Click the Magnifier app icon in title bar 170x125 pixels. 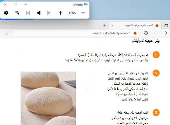click(x=86, y=5)
